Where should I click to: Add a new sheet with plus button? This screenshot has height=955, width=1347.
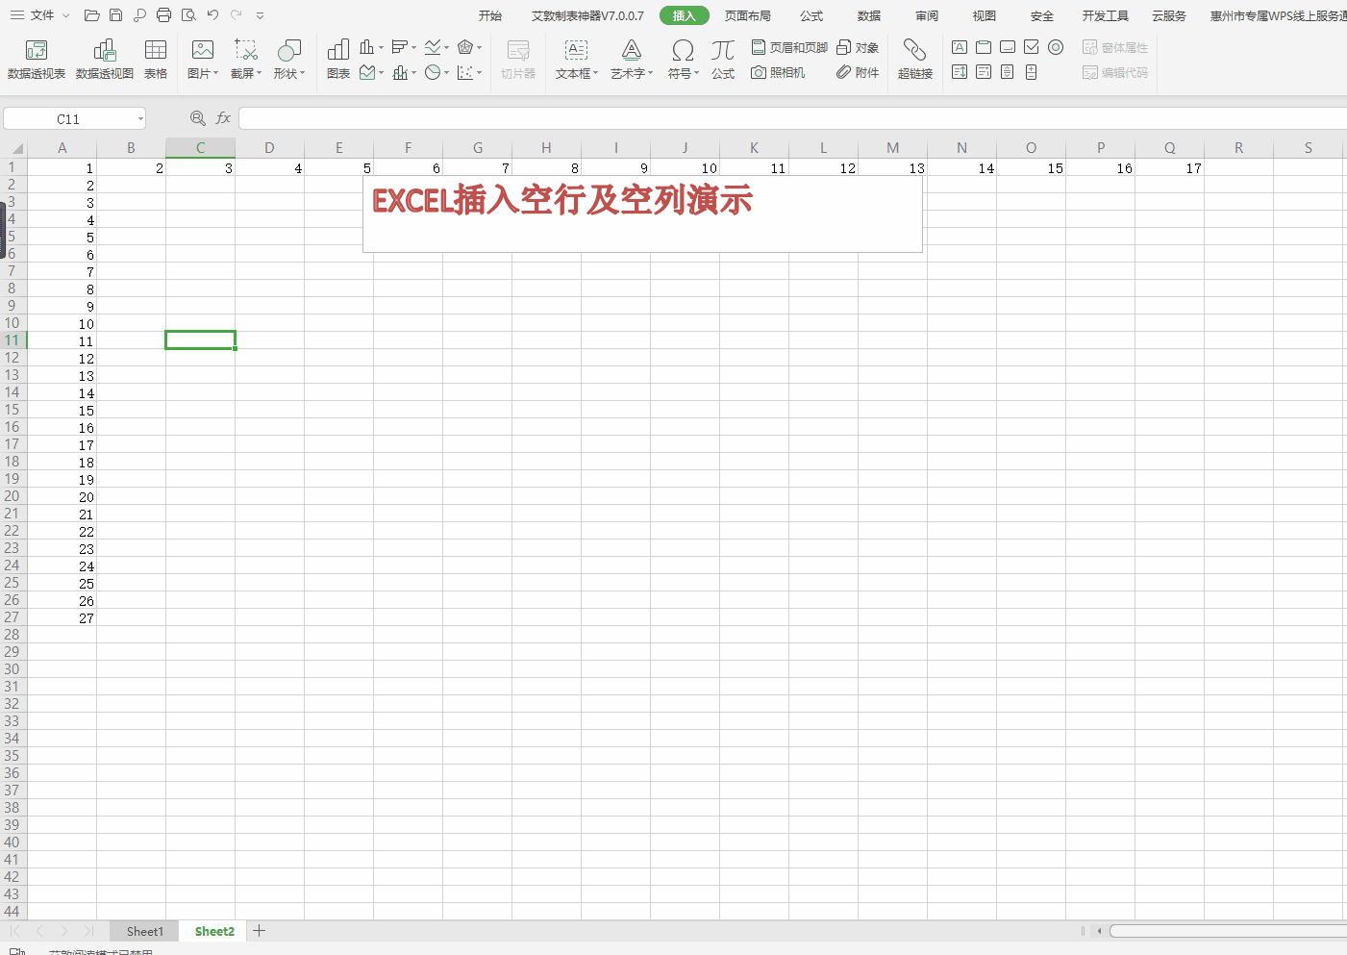tap(260, 931)
